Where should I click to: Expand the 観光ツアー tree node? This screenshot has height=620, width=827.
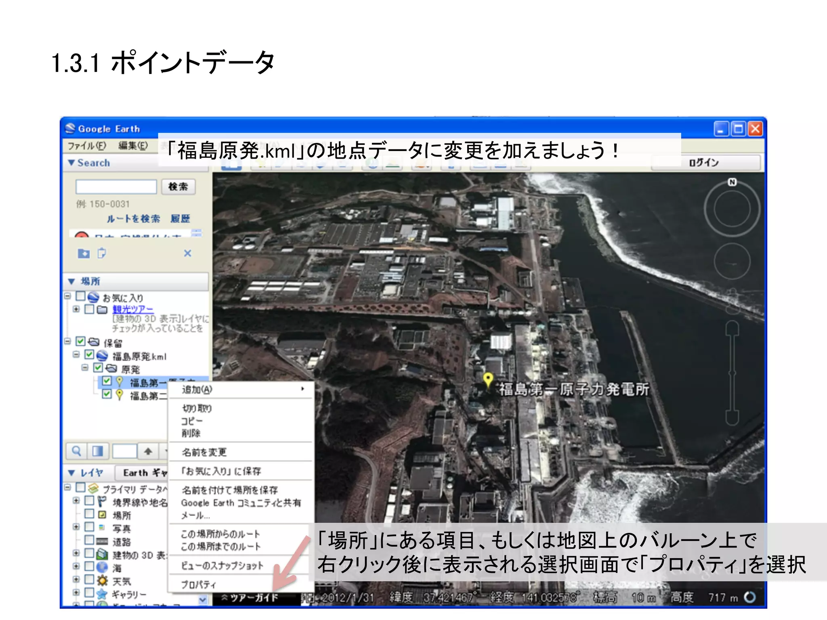(76, 309)
